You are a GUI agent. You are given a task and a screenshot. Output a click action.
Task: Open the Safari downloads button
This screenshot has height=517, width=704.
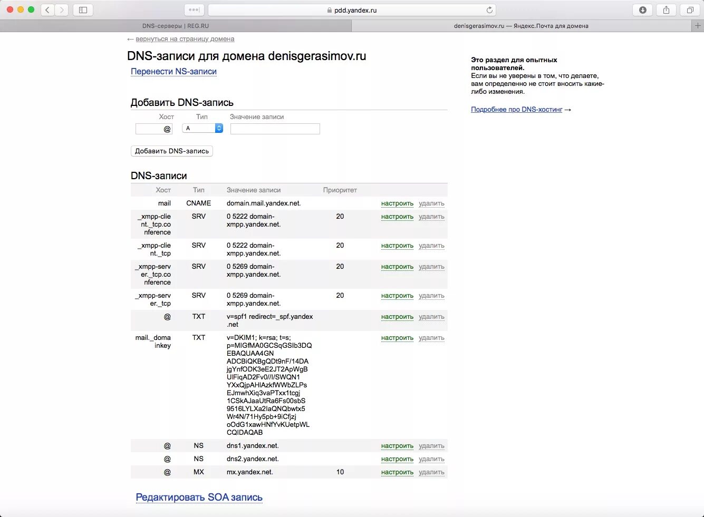click(642, 9)
